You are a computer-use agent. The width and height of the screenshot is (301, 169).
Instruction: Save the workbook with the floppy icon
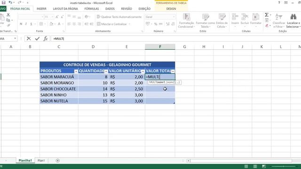(x=3, y=3)
